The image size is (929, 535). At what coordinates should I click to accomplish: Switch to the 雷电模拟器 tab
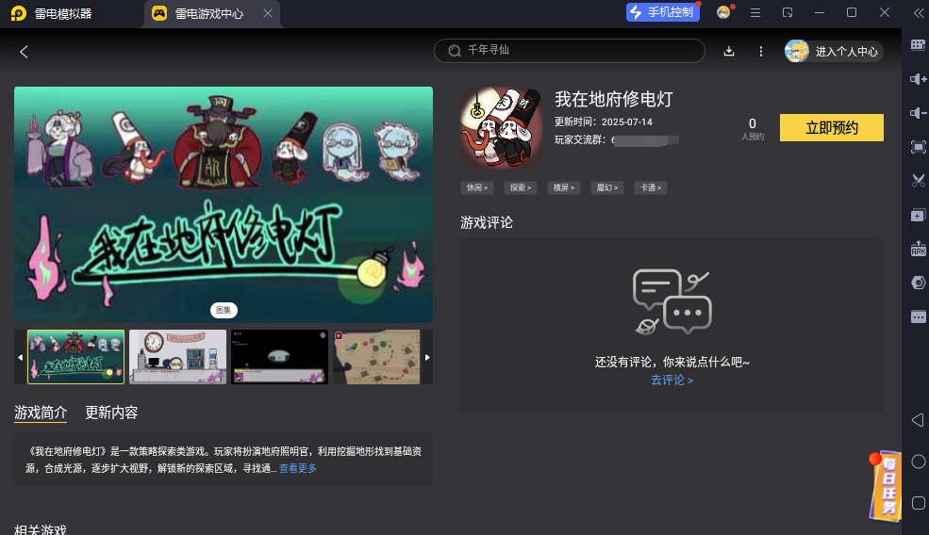click(63, 13)
